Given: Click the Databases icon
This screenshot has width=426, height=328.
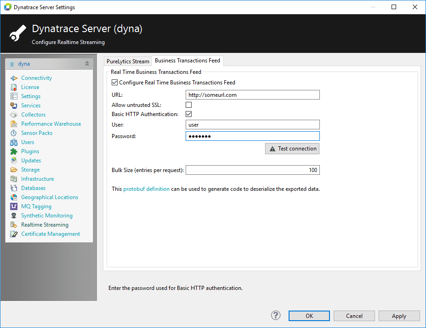Looking at the screenshot, I should coord(14,188).
